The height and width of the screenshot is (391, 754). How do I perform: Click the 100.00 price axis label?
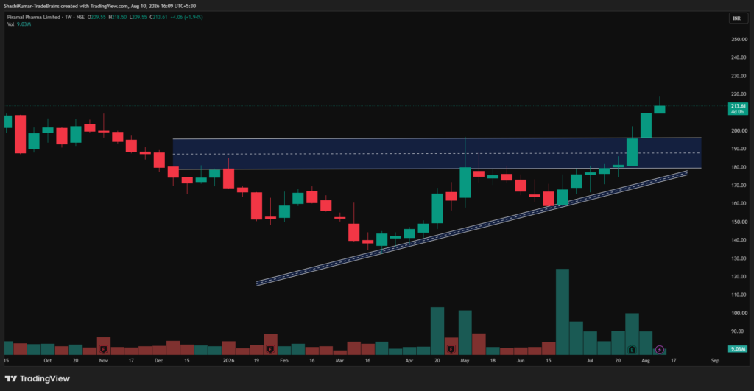point(739,314)
